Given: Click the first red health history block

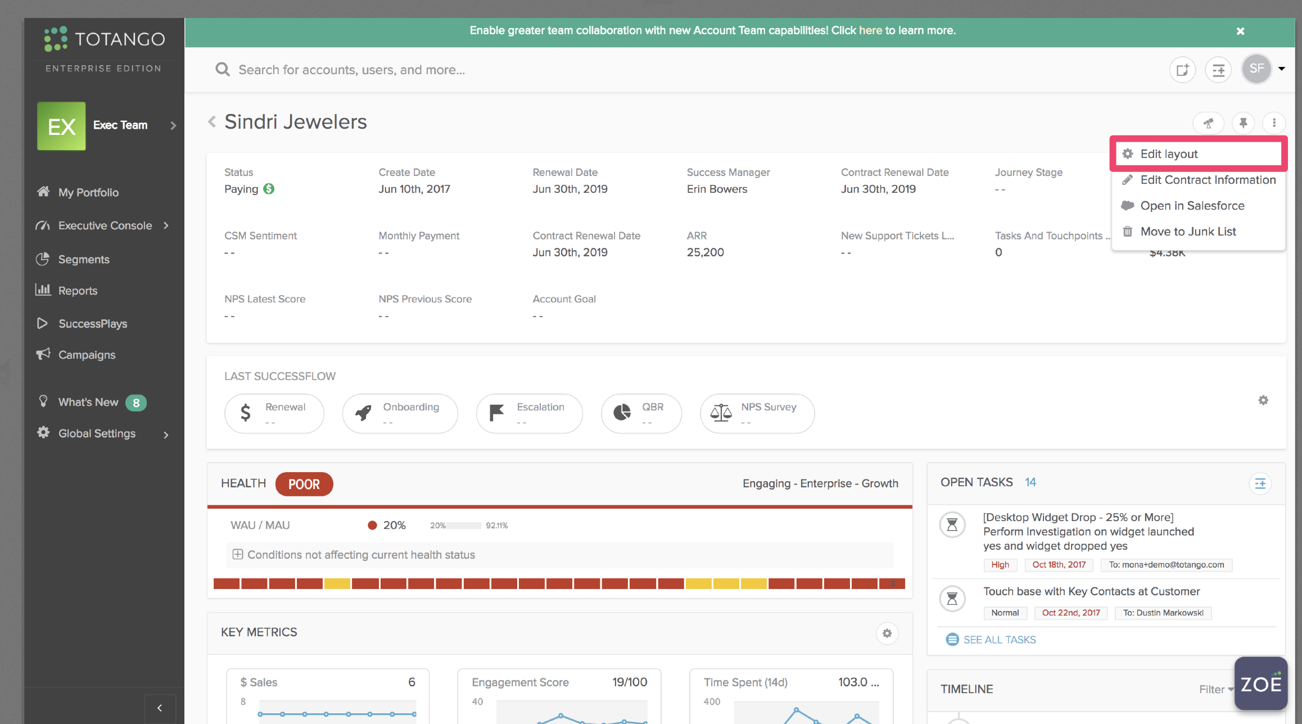Looking at the screenshot, I should point(227,583).
